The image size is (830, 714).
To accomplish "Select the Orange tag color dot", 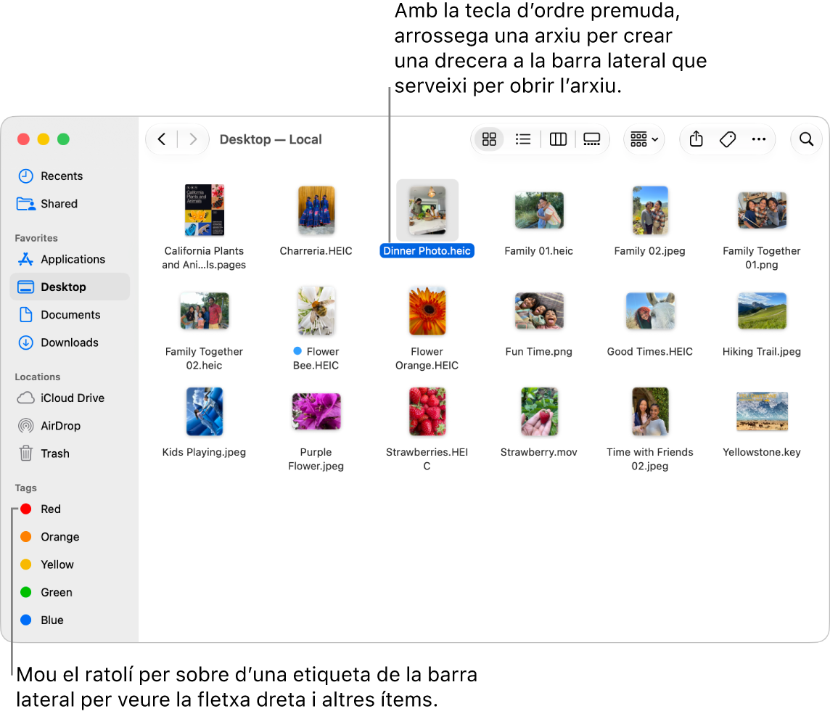I will click(26, 537).
